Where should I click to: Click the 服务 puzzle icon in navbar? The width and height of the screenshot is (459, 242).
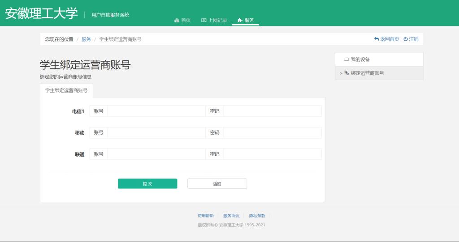(x=240, y=20)
